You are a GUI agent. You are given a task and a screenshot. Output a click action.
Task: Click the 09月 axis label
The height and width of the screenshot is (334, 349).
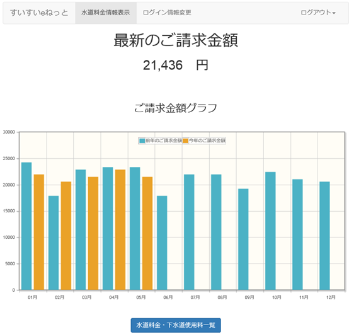click(249, 297)
